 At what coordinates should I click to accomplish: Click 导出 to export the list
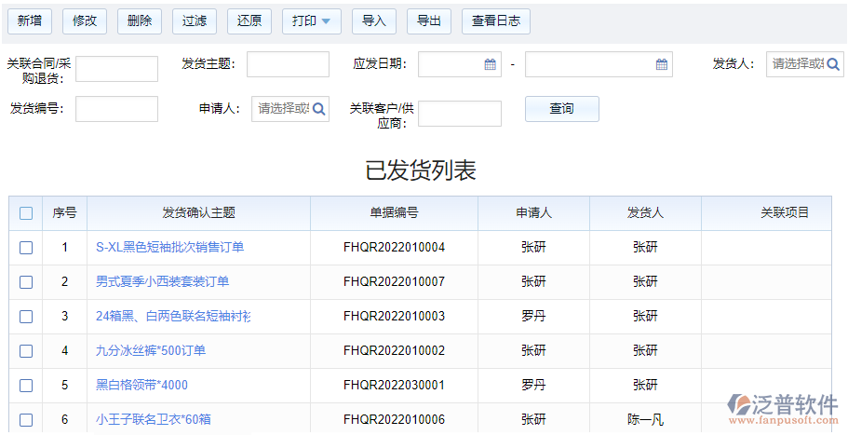coord(429,21)
